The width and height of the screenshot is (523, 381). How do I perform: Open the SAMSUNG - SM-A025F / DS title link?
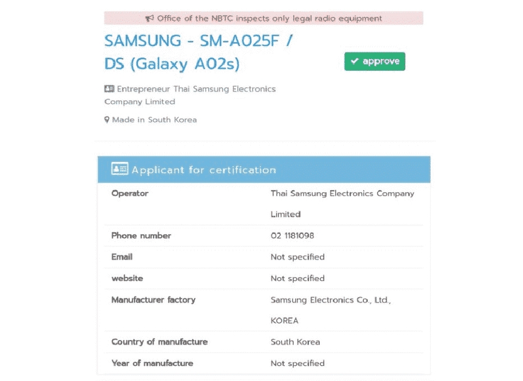(x=198, y=52)
